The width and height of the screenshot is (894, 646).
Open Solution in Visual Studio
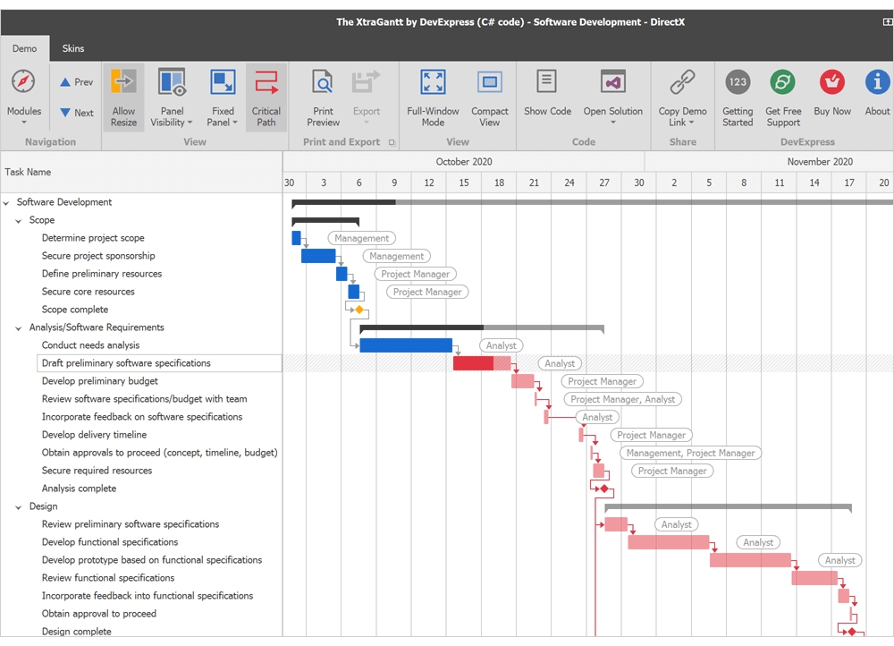[x=612, y=94]
